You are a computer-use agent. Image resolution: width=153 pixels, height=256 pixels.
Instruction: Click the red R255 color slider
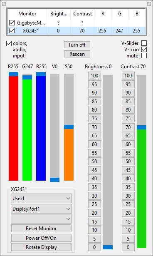13,126
